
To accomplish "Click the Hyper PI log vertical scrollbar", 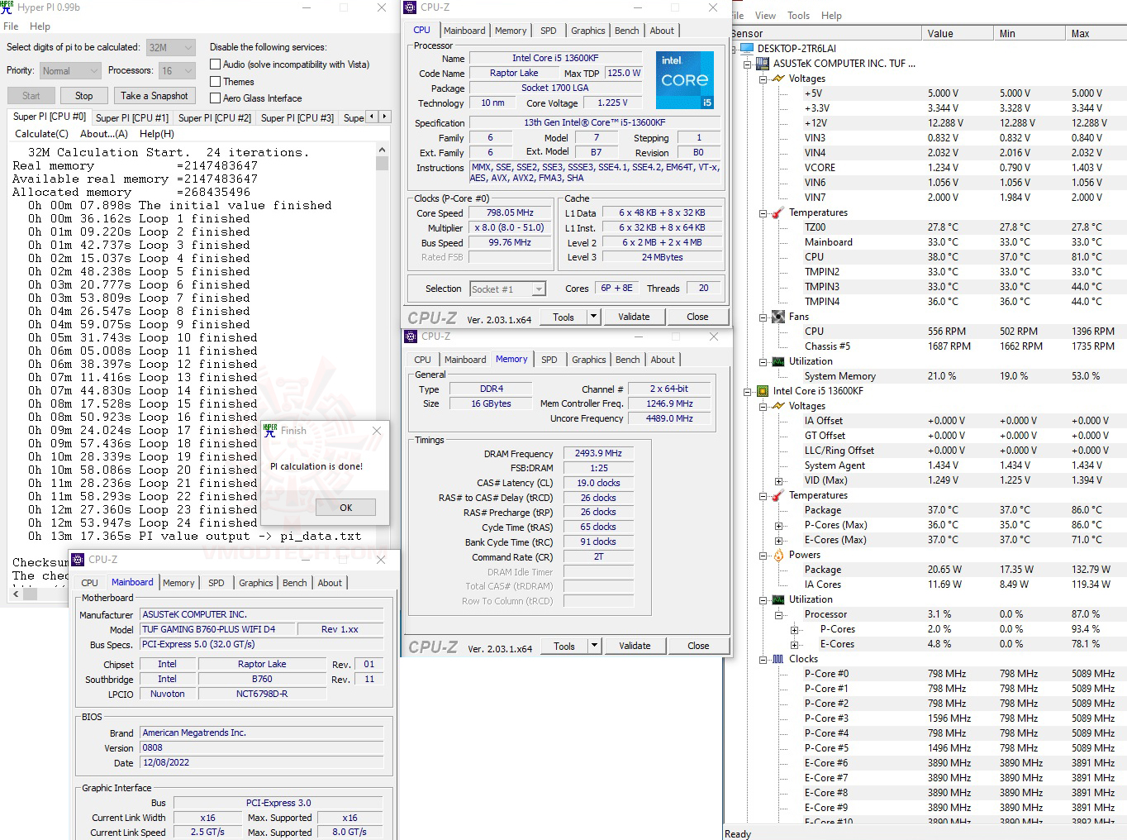I will coord(382,364).
